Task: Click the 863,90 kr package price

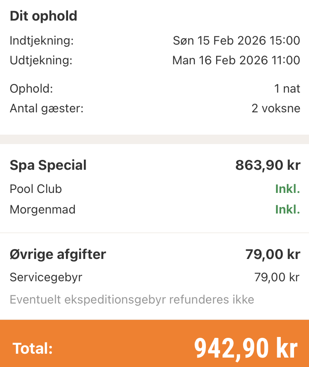Action: 267,165
